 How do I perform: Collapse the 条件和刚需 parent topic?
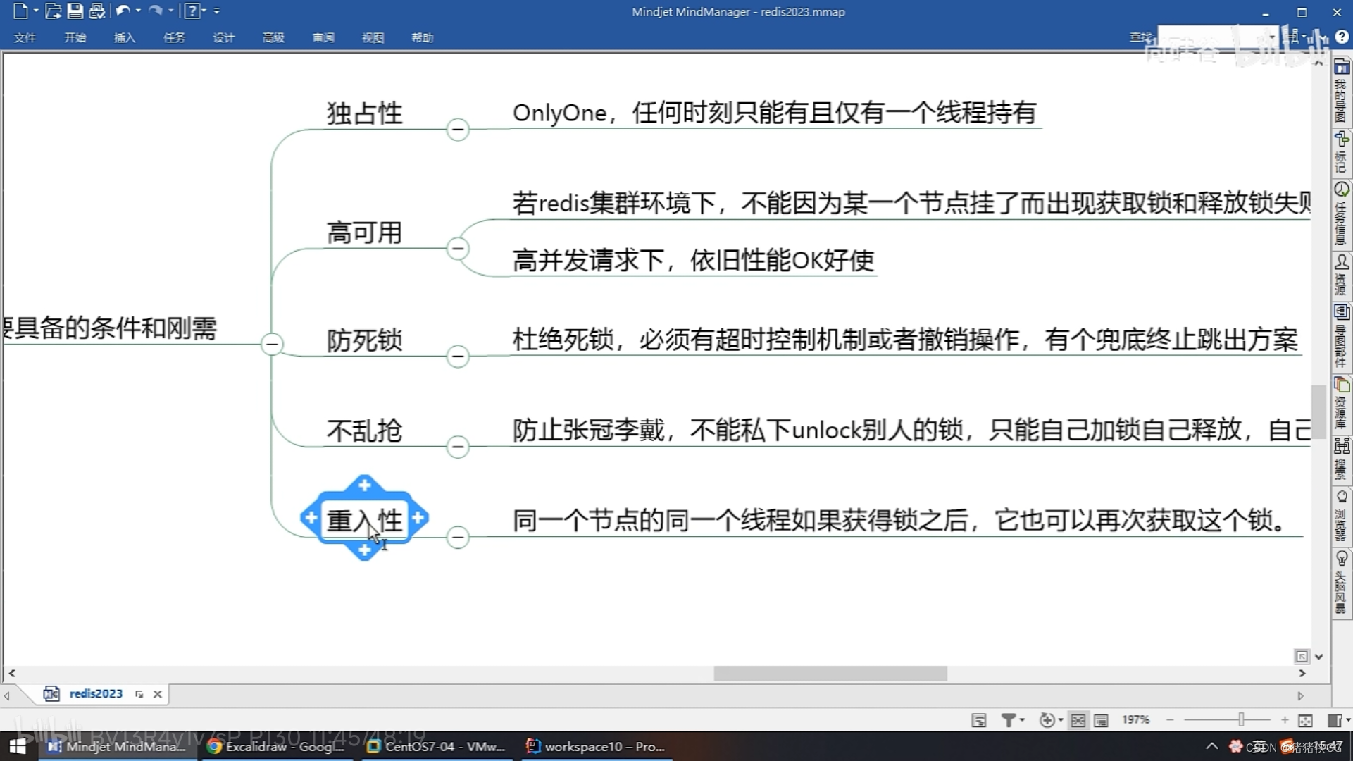coord(272,345)
